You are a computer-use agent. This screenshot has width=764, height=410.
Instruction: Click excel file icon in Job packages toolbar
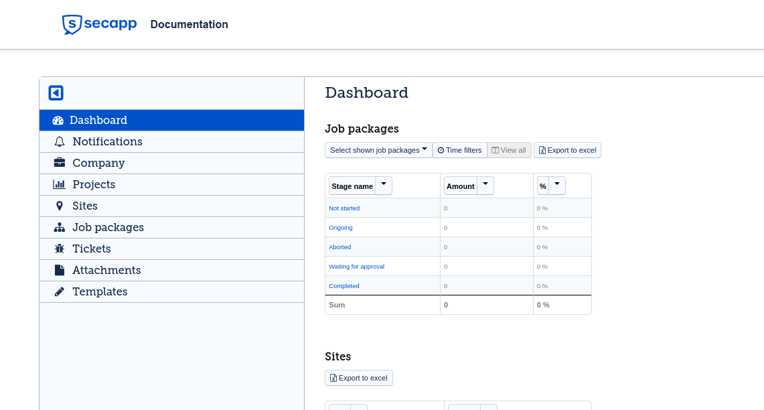click(542, 150)
